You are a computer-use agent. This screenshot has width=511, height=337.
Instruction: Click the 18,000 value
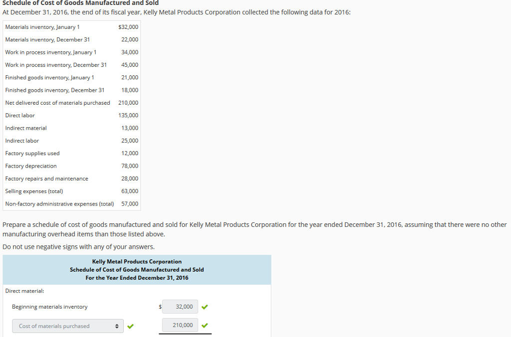[130, 90]
